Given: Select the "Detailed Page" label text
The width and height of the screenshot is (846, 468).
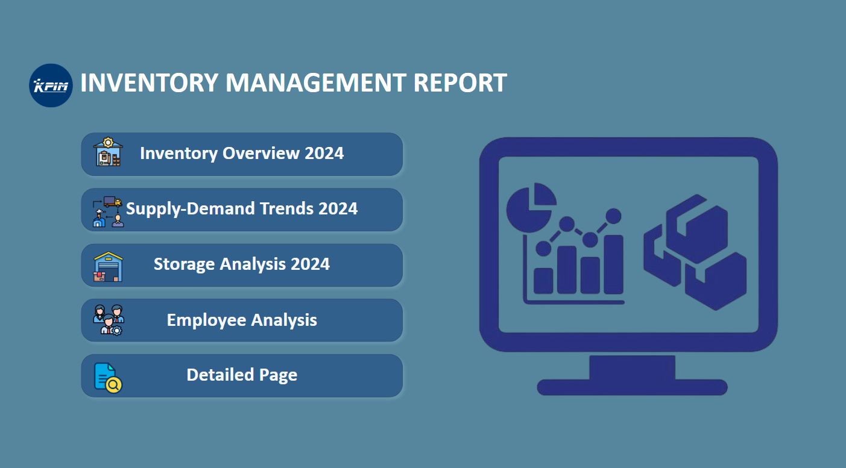Looking at the screenshot, I should pyautogui.click(x=242, y=375).
